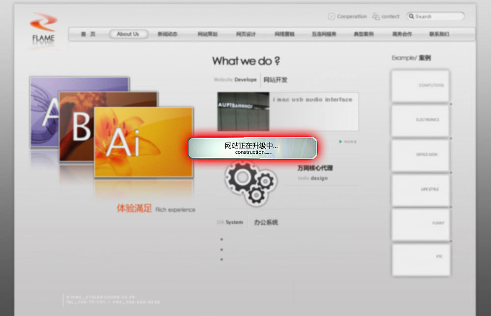Screen dimensions: 491x316
Task: Click the 办公系统 heading
Action: coord(266,222)
